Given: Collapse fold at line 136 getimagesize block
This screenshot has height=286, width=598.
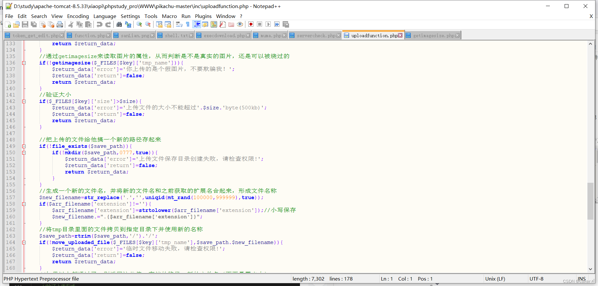Looking at the screenshot, I should [24, 63].
